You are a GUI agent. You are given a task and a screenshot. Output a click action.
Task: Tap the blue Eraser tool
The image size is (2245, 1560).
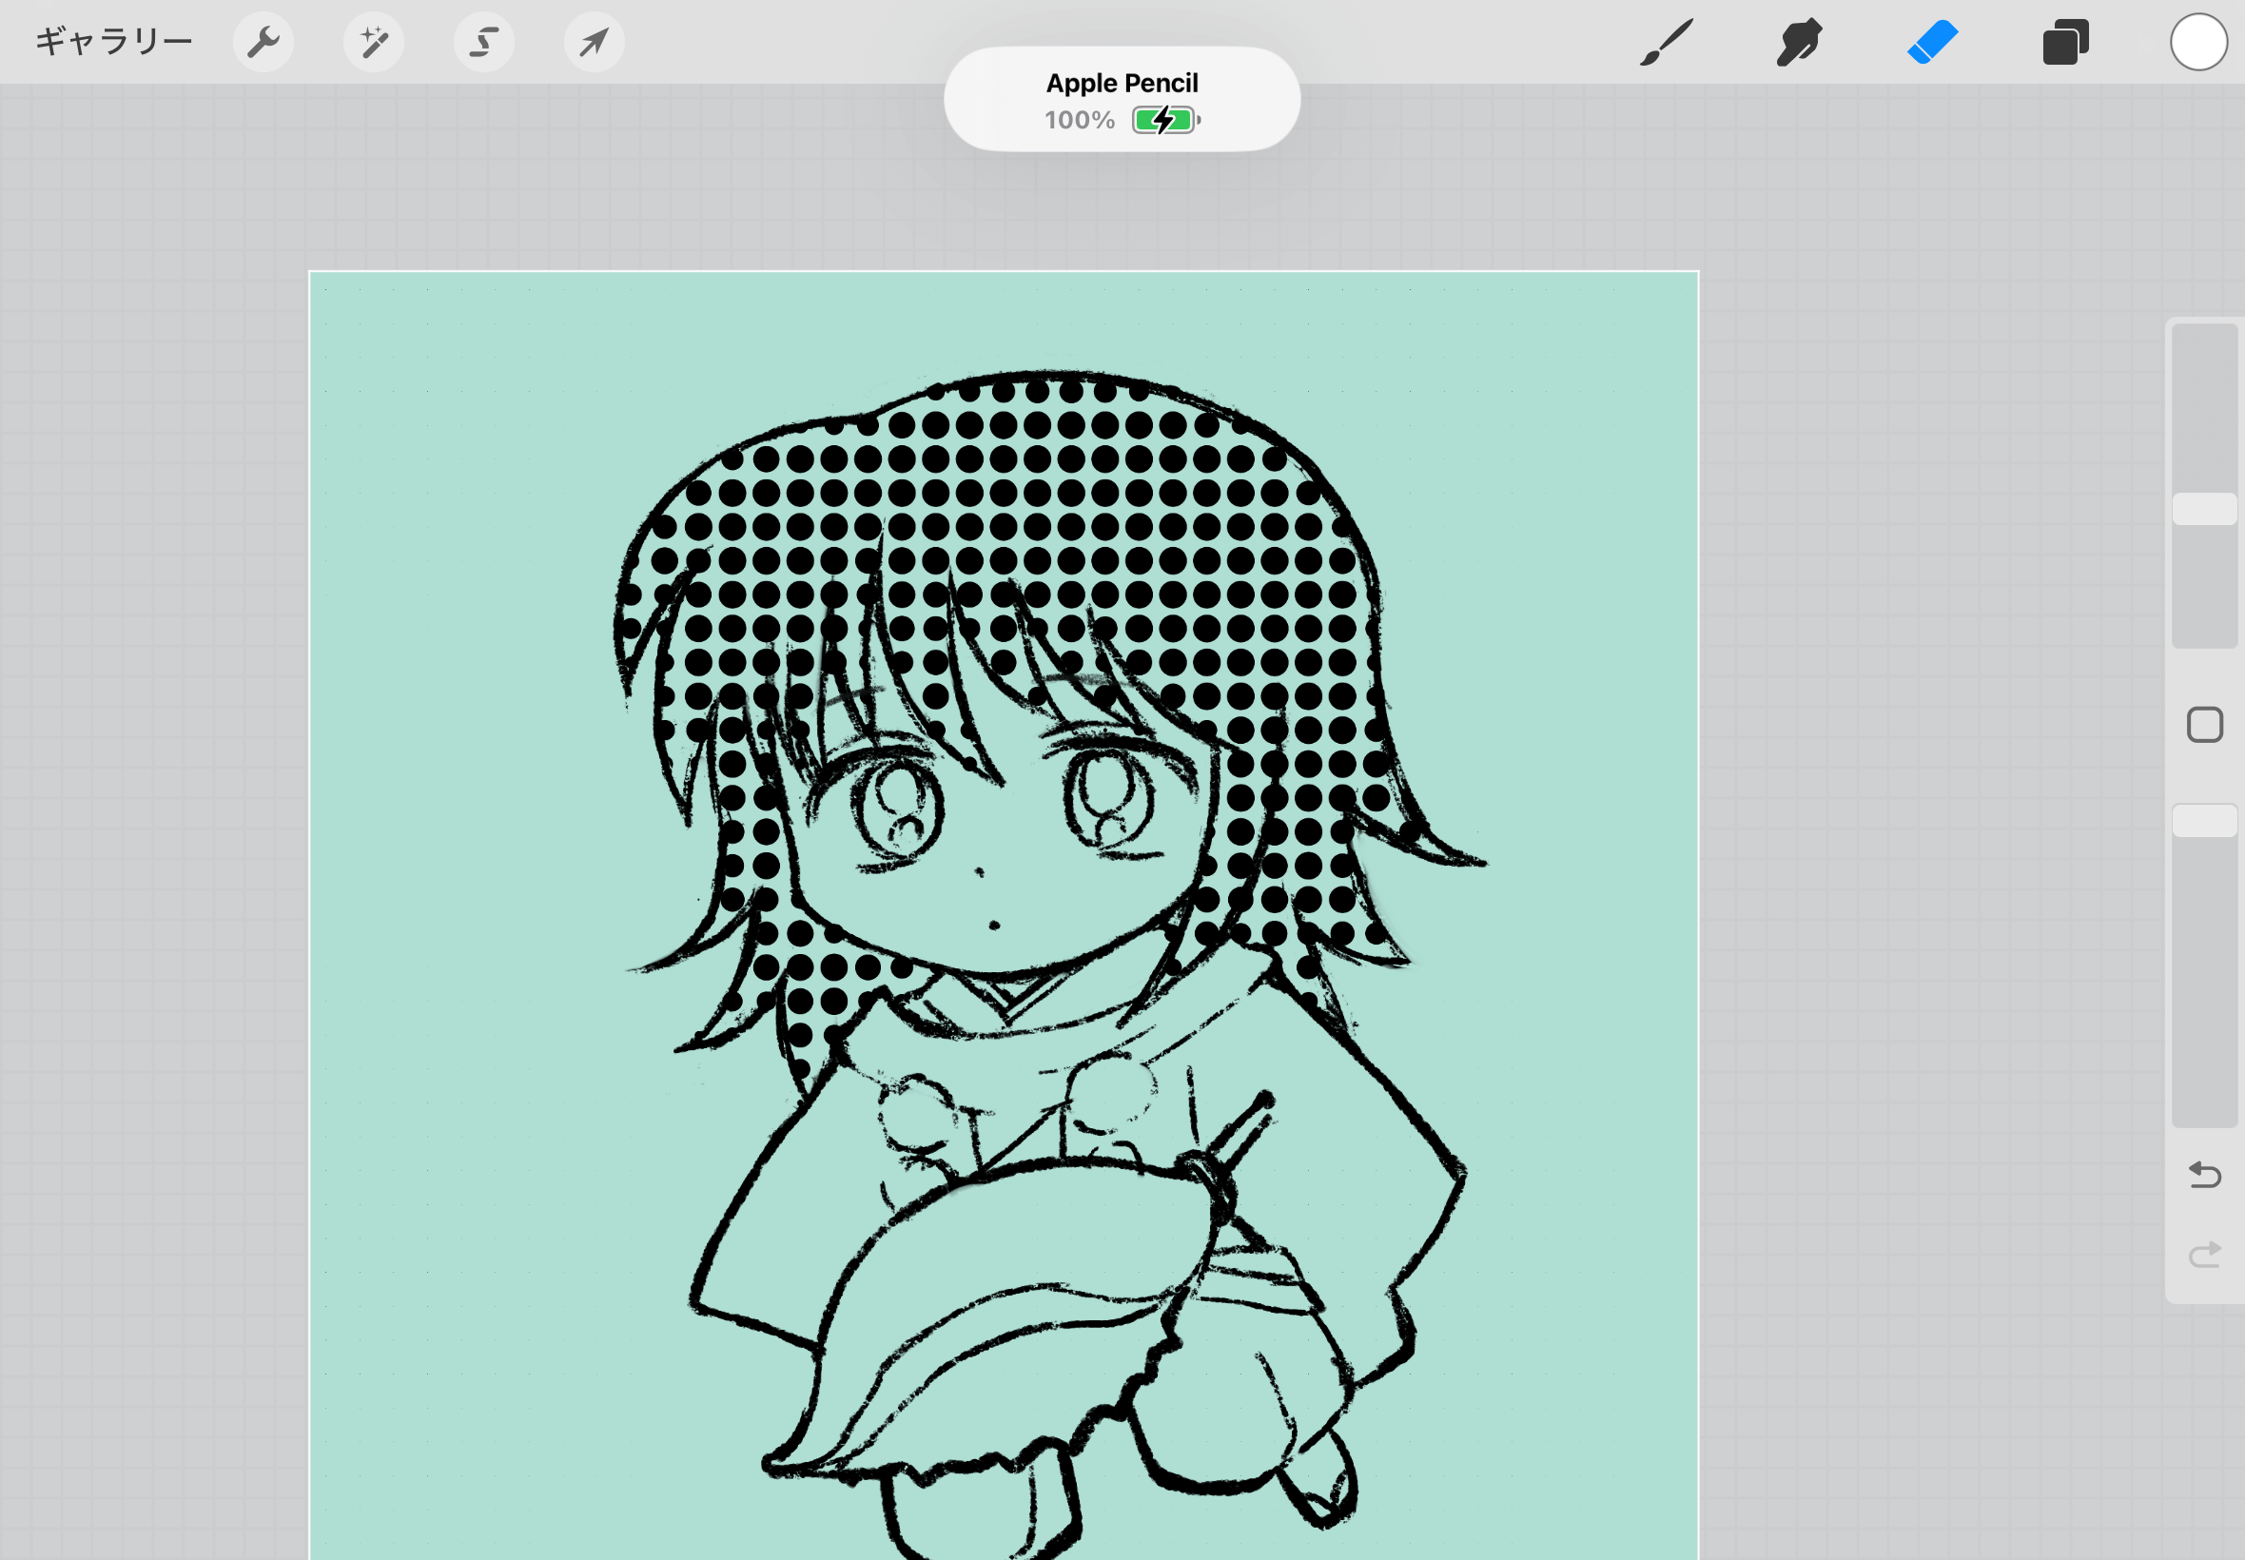[x=1932, y=42]
